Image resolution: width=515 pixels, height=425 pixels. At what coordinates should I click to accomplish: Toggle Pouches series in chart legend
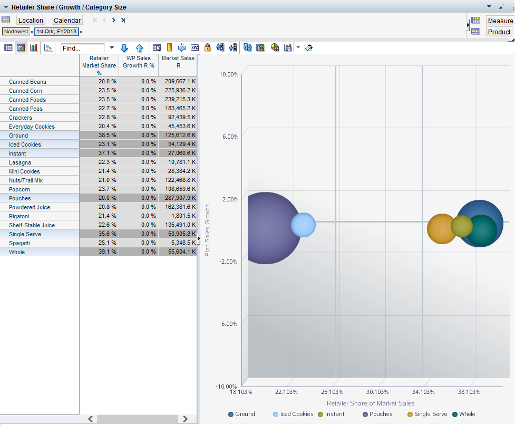377,414
